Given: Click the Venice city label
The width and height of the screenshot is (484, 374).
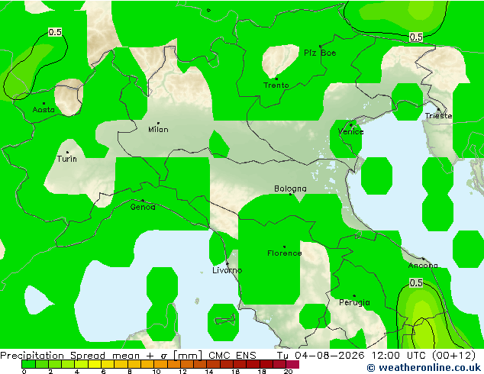Looking at the screenshot, I should tap(350, 132).
